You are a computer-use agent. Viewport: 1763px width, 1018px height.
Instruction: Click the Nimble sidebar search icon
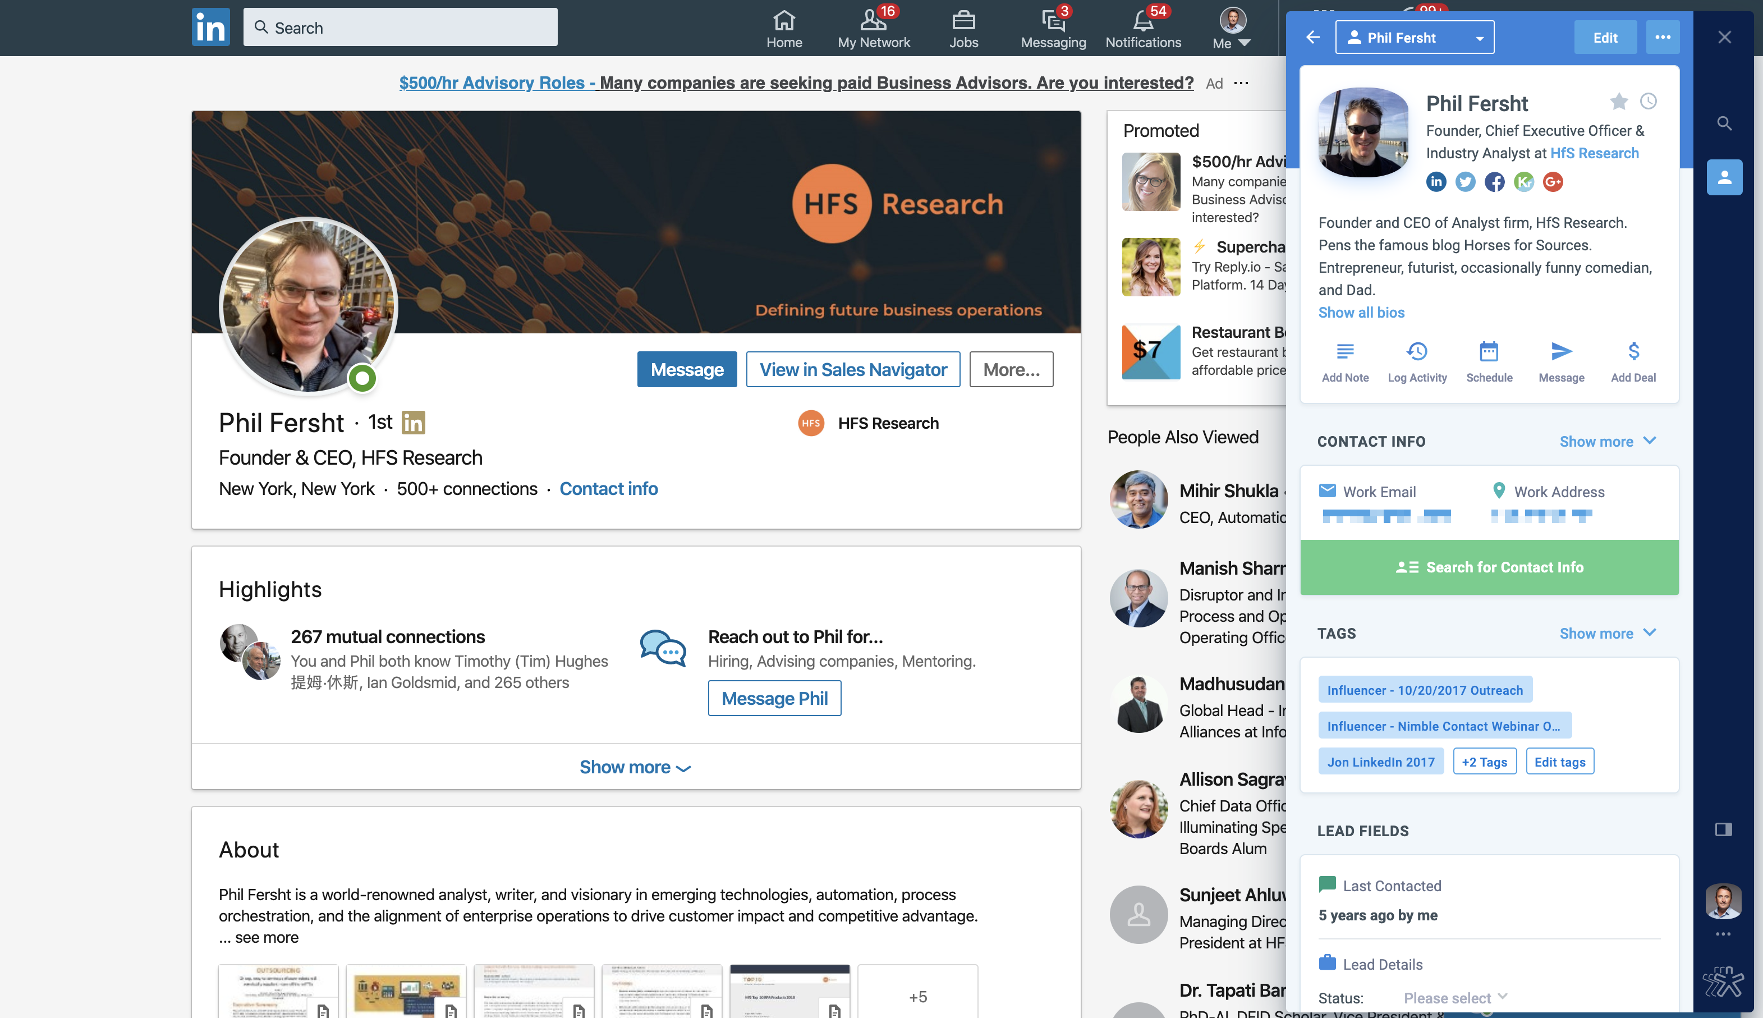(1724, 124)
